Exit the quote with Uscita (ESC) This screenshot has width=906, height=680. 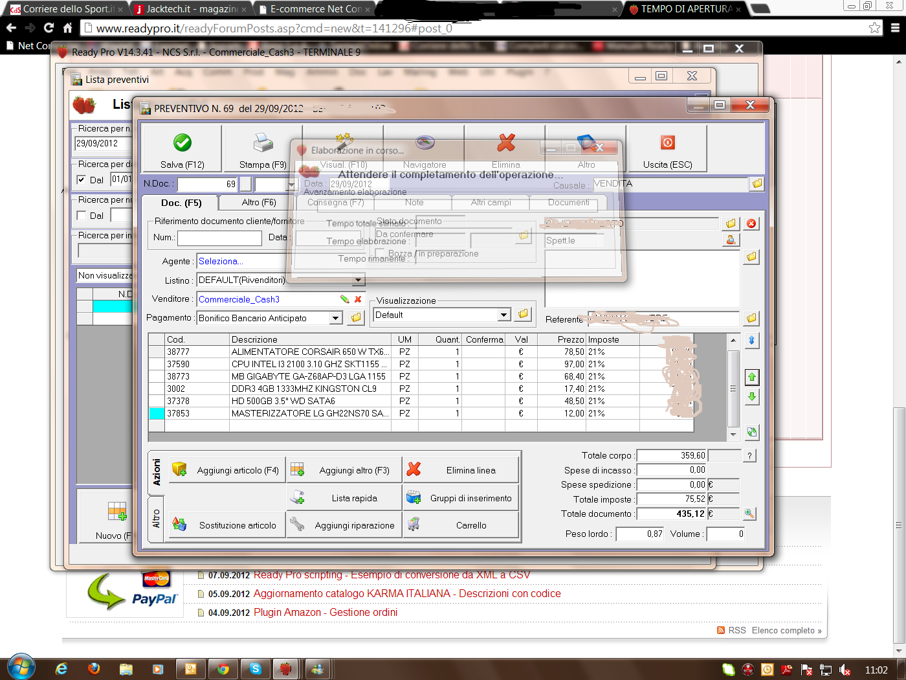[667, 148]
